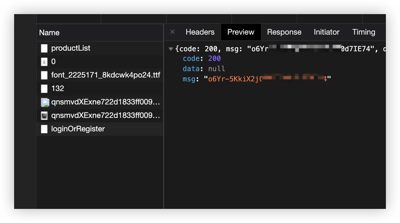
Task: Click the dark thumbnail icon of second qnsmvdXExne request
Action: (x=44, y=116)
